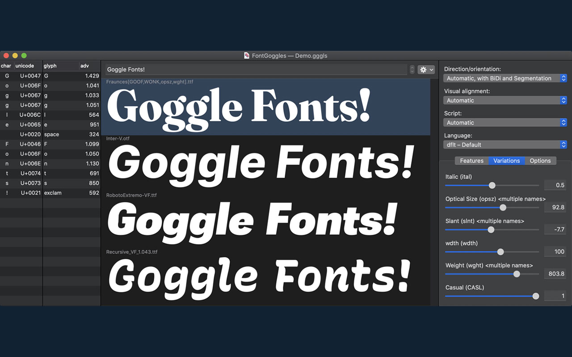This screenshot has height=357, width=572.
Task: Click the Optical Size (opsz) slider
Action: [x=492, y=208]
